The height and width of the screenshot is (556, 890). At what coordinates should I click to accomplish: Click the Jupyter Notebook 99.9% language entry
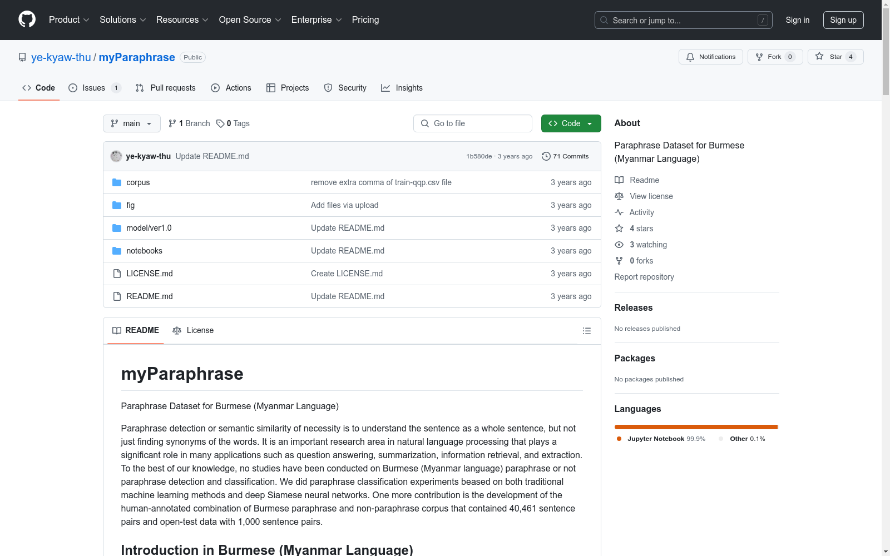(661, 439)
